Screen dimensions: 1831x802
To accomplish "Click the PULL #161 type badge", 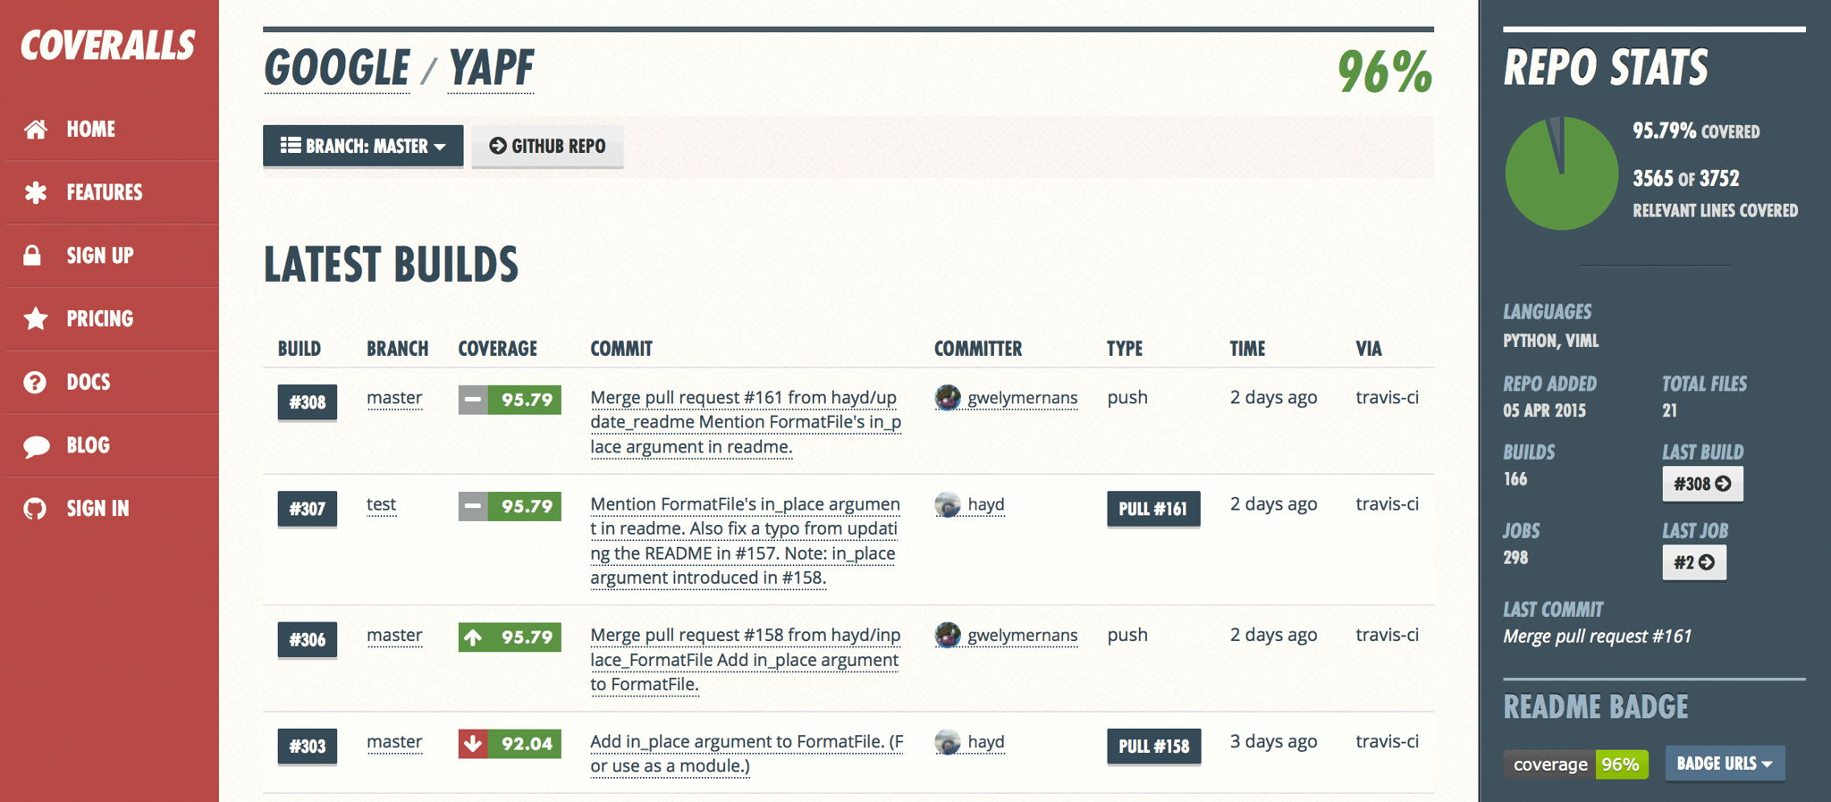I will pyautogui.click(x=1153, y=509).
